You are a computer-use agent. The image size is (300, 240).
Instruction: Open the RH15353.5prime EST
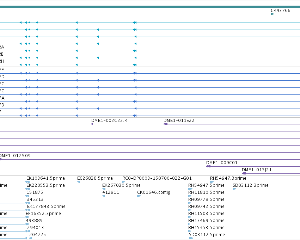[206, 228]
